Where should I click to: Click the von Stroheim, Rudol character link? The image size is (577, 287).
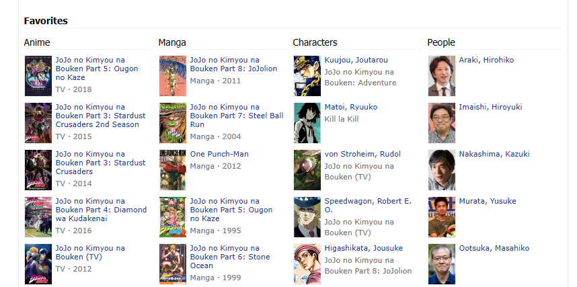point(362,154)
